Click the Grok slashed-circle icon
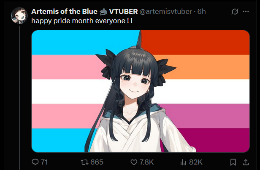The width and height of the screenshot is (260, 170). point(235,12)
